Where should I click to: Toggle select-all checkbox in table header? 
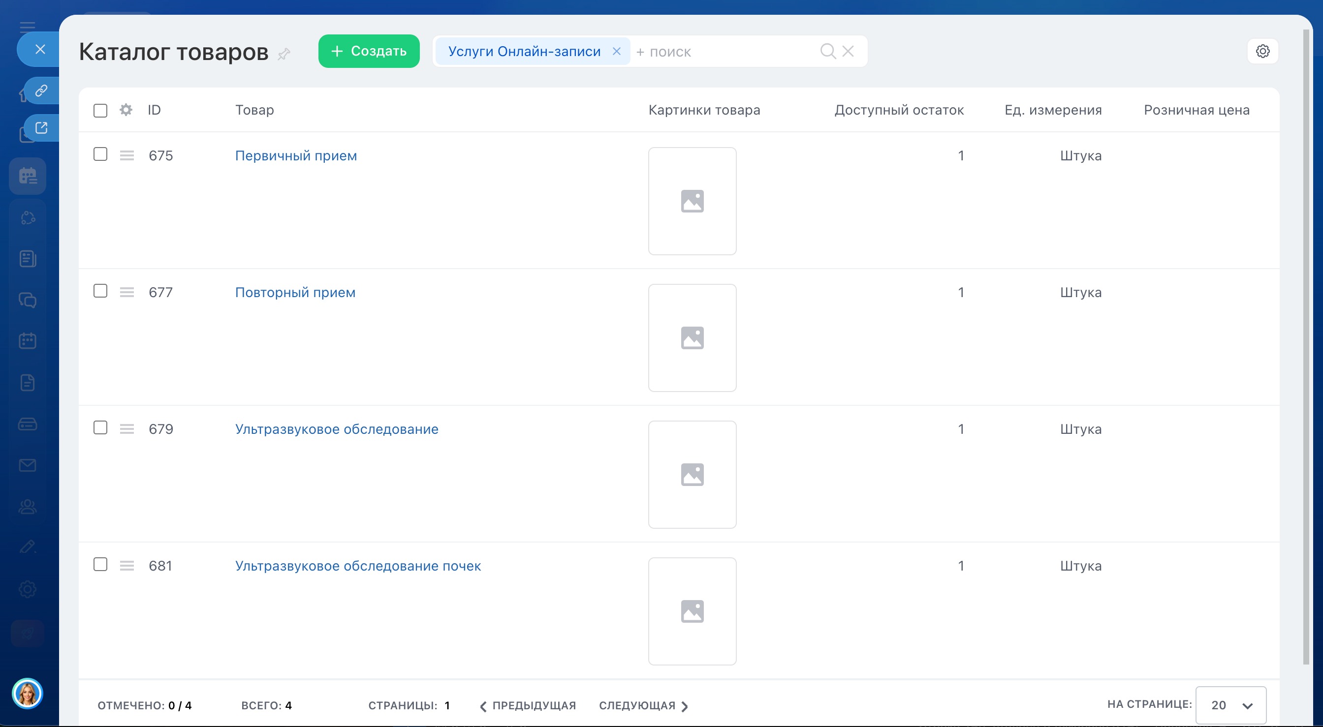pyautogui.click(x=100, y=110)
